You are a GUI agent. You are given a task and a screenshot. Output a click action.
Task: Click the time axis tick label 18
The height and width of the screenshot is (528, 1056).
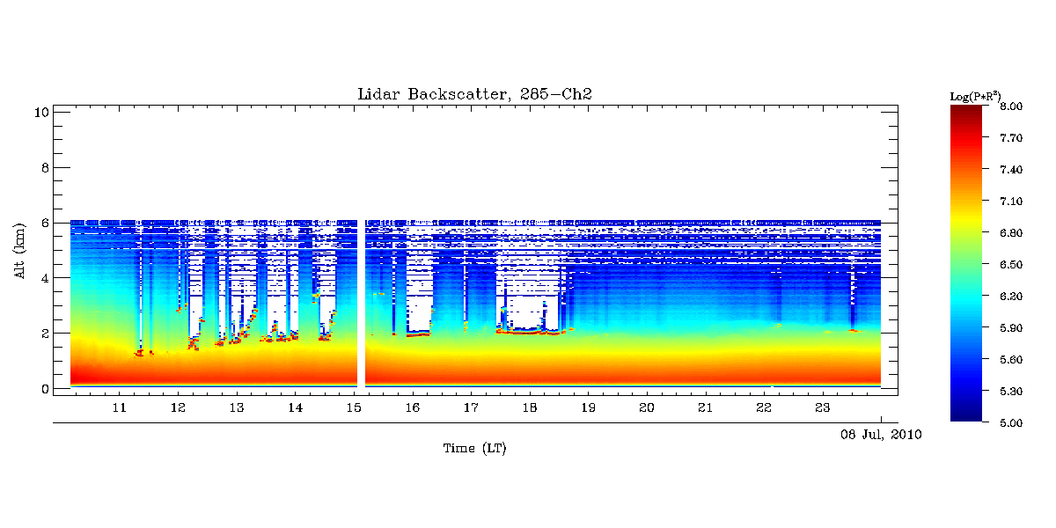coord(530,408)
